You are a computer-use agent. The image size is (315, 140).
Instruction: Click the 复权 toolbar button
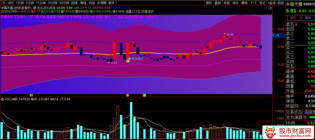click(x=209, y=3)
